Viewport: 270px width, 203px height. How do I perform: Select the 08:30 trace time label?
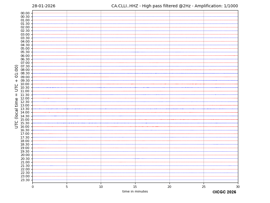pyautogui.click(x=25, y=73)
